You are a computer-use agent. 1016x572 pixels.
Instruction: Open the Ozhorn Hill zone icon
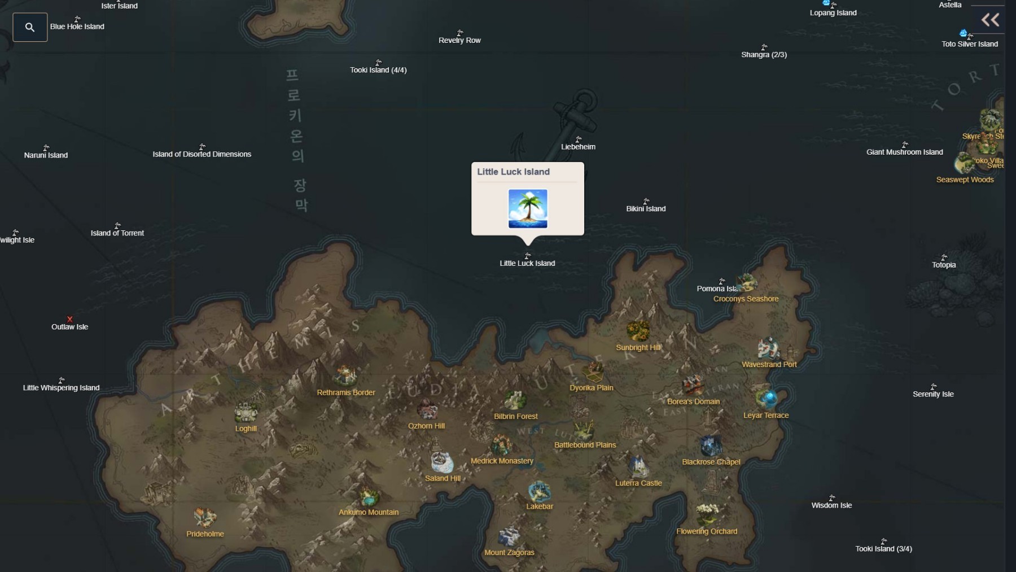coord(427,410)
